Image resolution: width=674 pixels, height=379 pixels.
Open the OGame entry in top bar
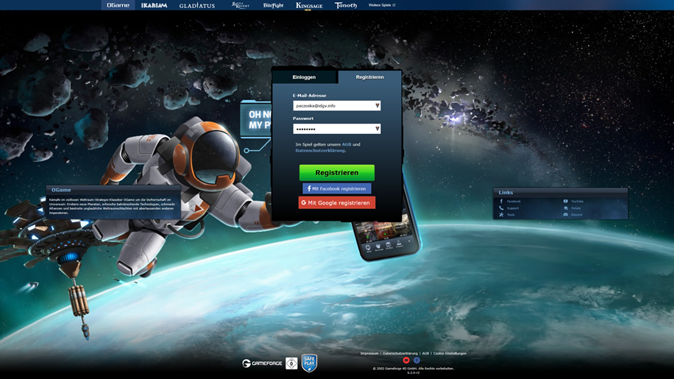pos(118,5)
